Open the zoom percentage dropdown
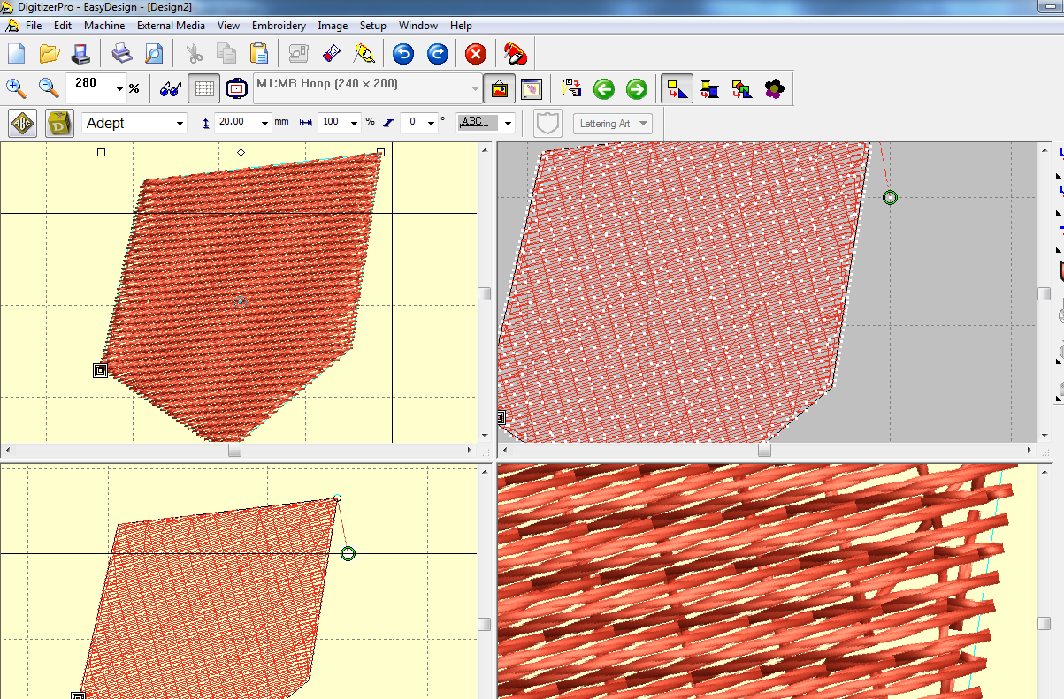 click(120, 89)
